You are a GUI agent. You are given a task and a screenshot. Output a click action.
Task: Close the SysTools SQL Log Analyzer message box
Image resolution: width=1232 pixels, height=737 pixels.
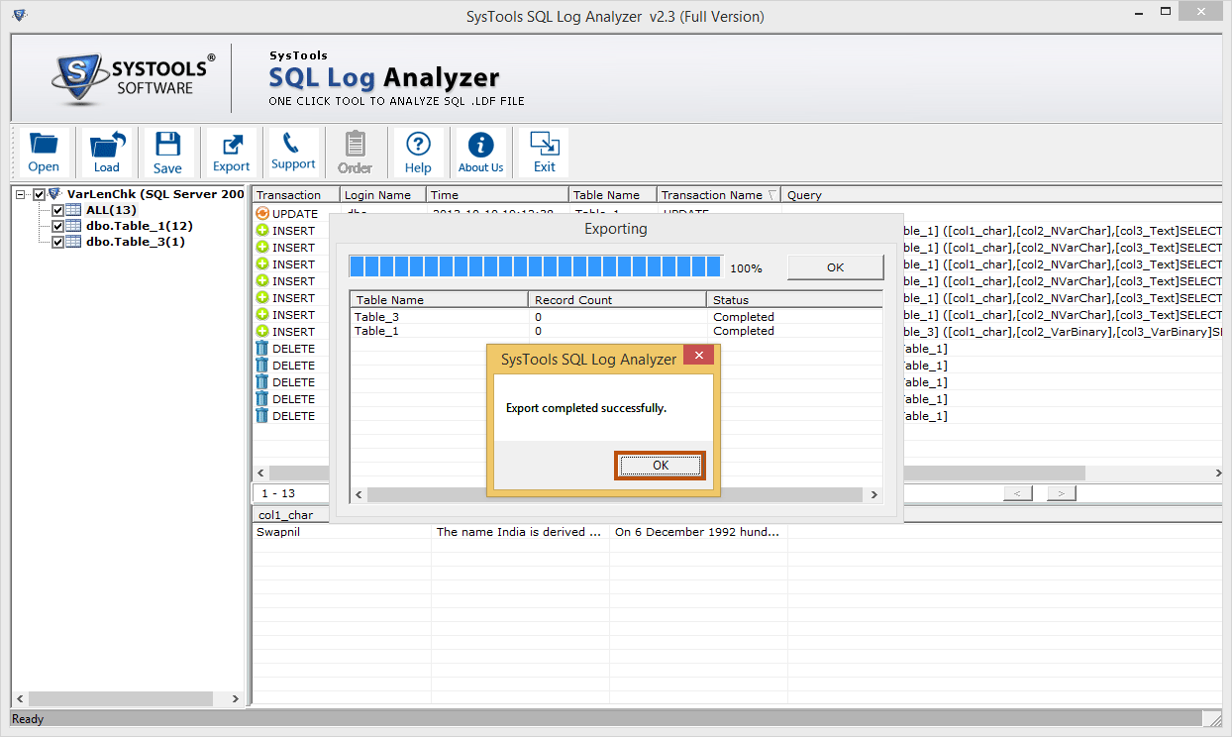click(x=699, y=356)
